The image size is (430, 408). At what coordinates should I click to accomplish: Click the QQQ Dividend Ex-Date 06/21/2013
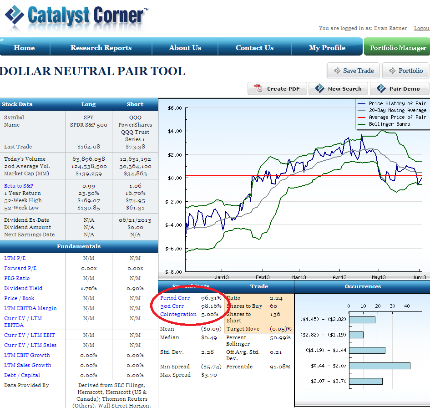click(135, 220)
